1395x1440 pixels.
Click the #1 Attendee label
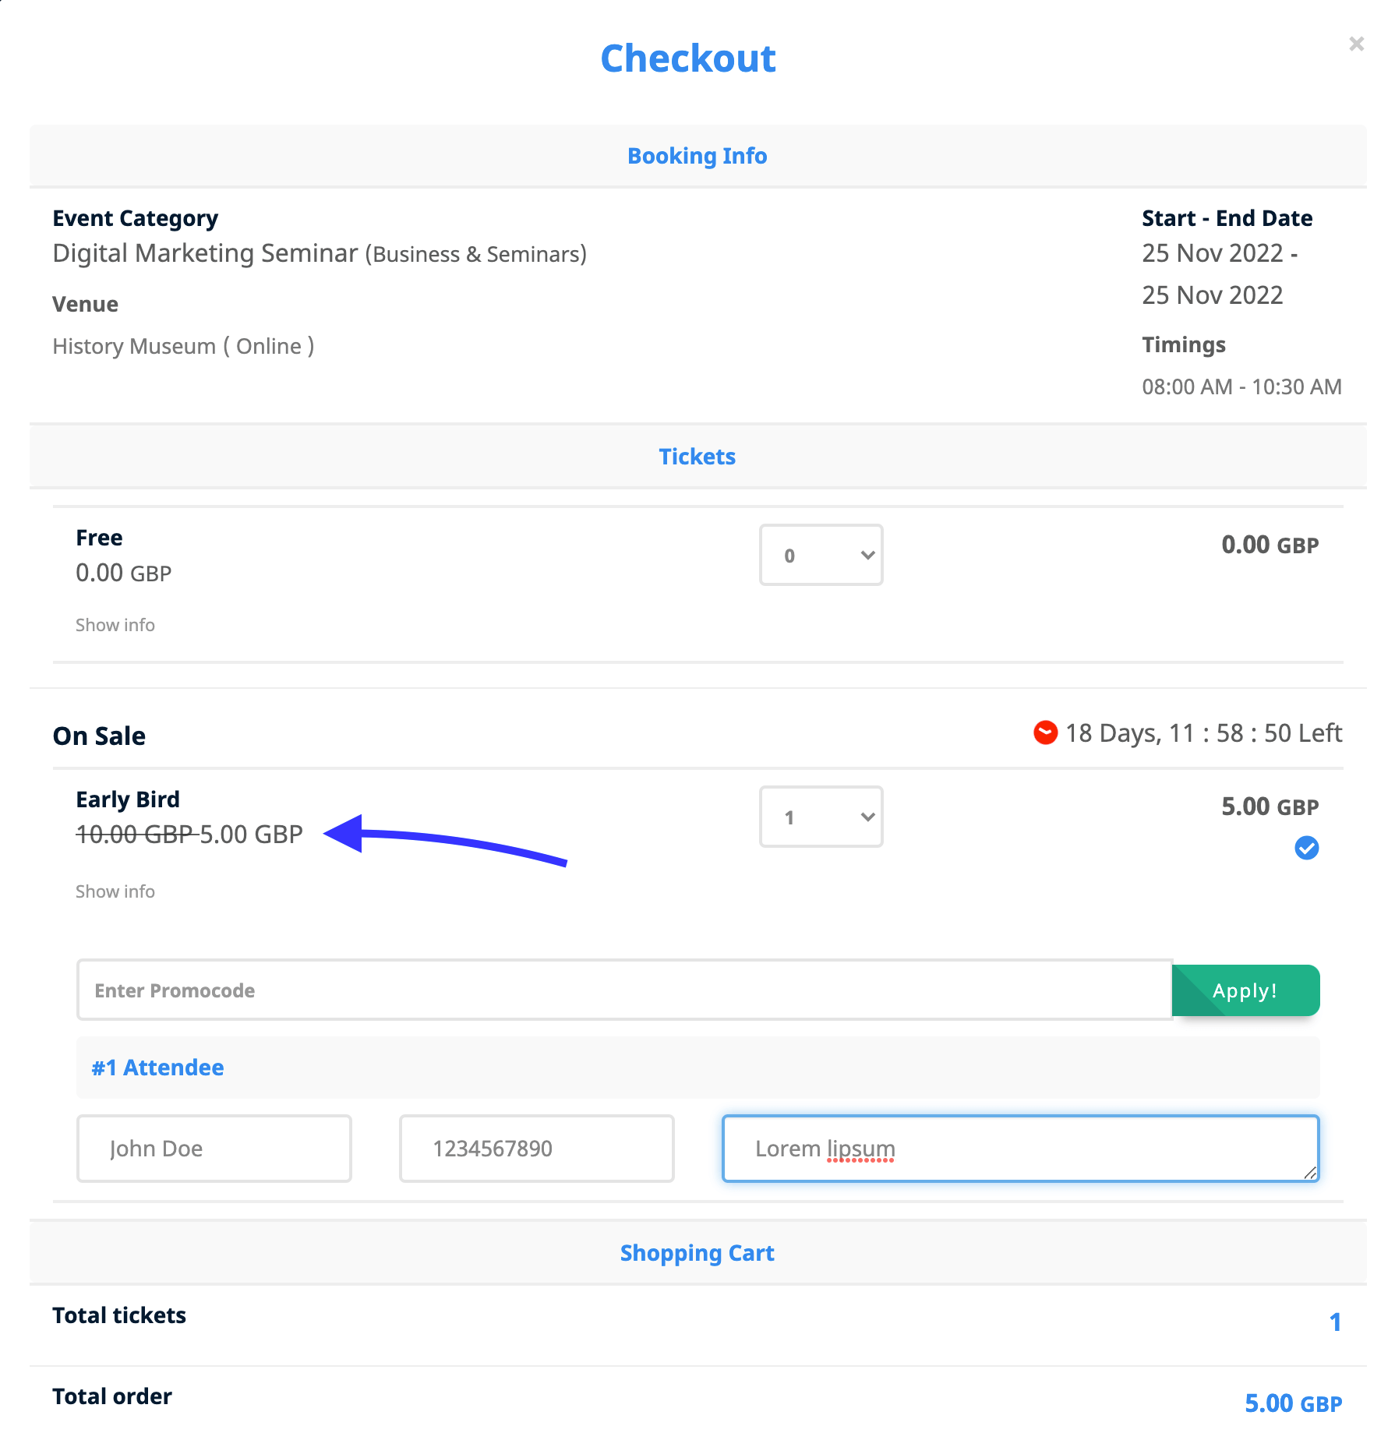tap(157, 1067)
